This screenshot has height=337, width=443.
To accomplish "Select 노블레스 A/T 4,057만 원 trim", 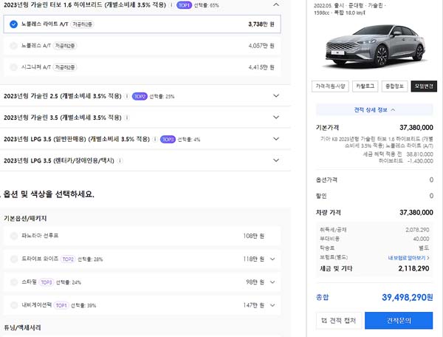I will pos(142,46).
